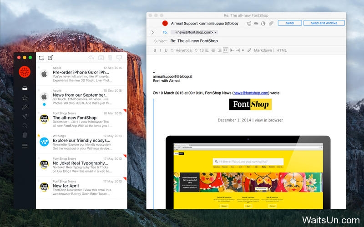Open the Drafts pencil icon
This screenshot has width=364, height=227.
pyautogui.click(x=25, y=107)
